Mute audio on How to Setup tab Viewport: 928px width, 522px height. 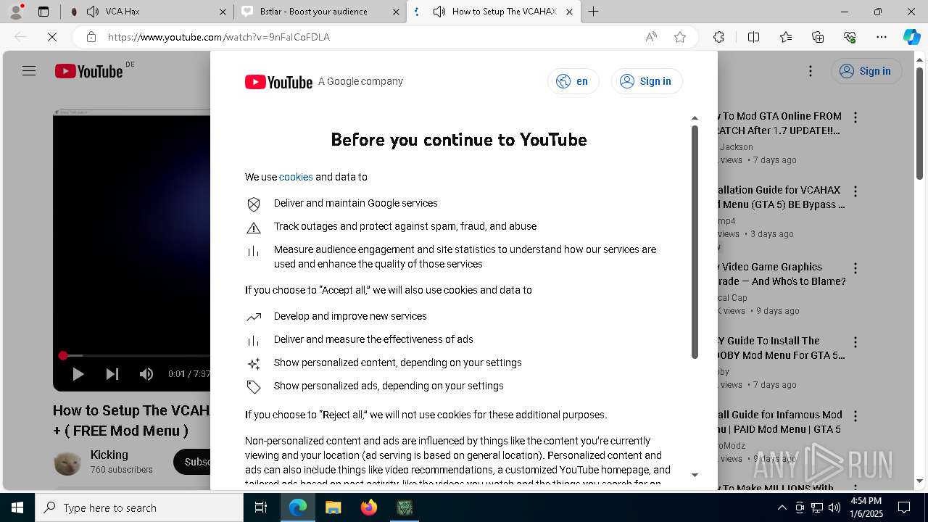pyautogui.click(x=439, y=12)
